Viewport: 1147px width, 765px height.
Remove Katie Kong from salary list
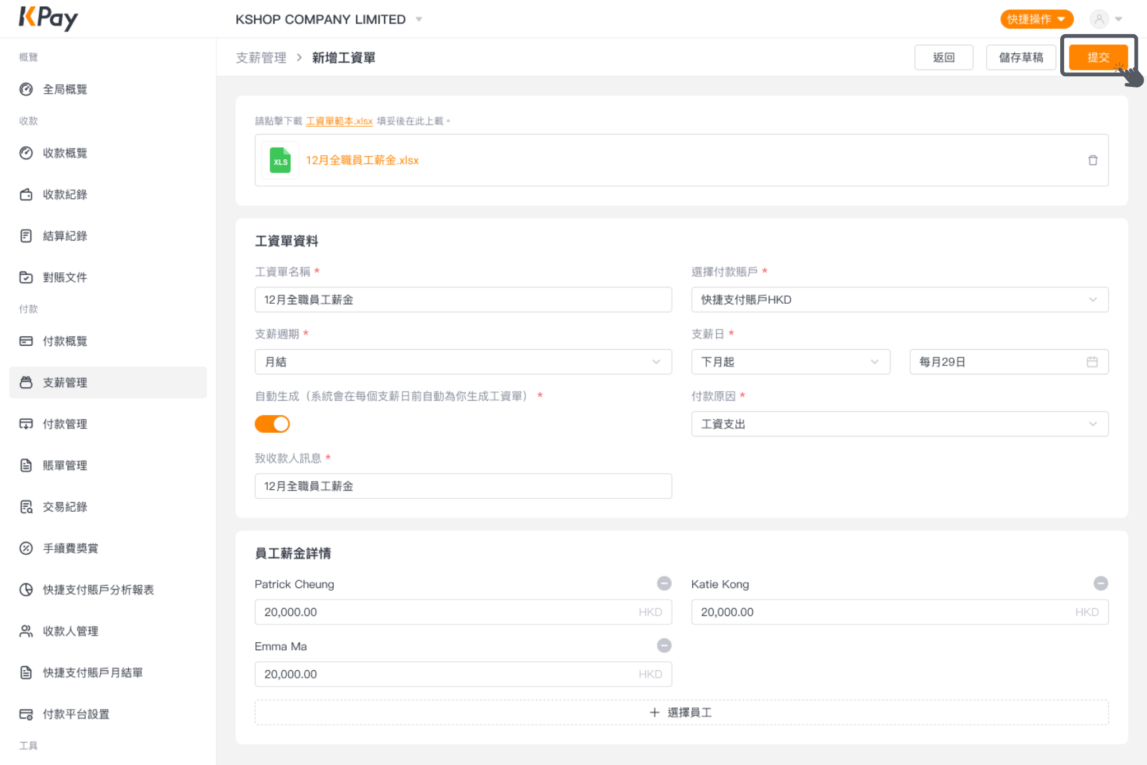click(x=1101, y=583)
